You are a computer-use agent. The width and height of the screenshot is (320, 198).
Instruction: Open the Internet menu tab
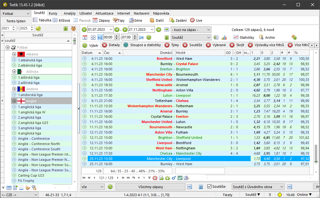coord(123,13)
